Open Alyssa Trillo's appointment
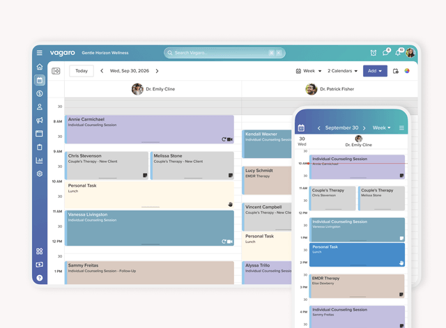 coord(267,272)
